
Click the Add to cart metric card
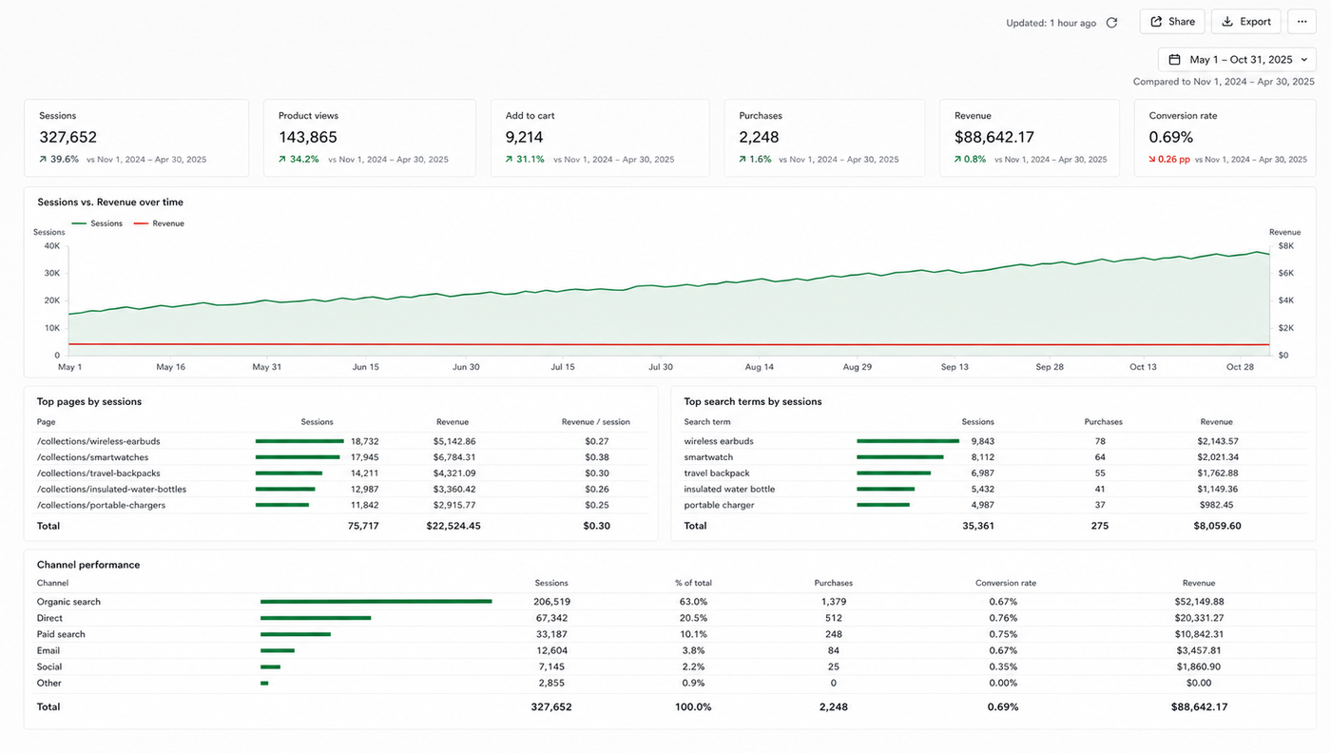point(600,138)
